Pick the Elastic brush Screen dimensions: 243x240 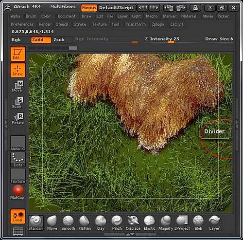[x=149, y=223]
